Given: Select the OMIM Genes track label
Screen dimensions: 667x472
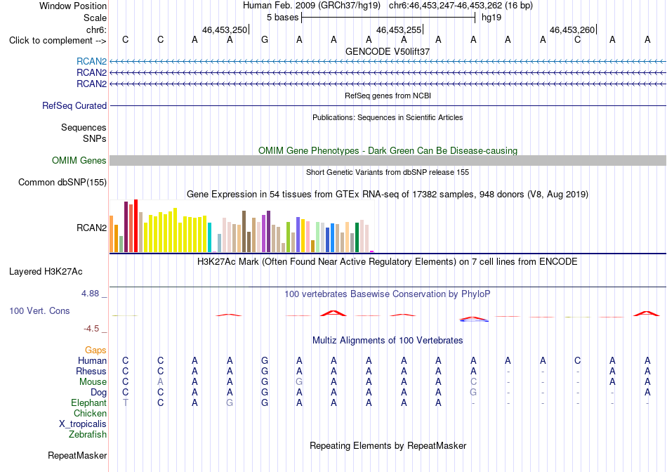Looking at the screenshot, I should coord(79,160).
